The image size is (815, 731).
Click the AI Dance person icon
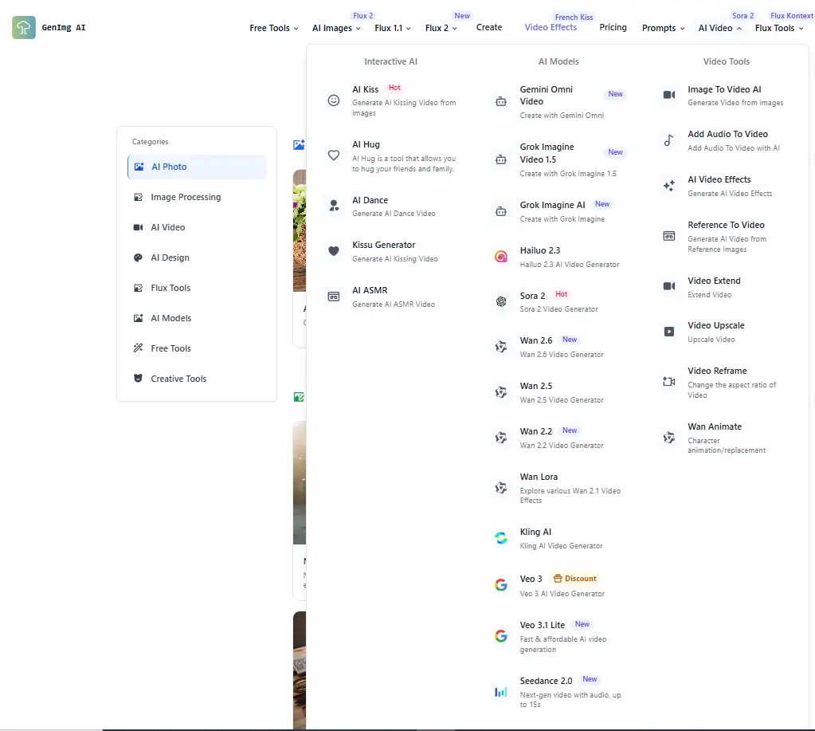coord(334,206)
